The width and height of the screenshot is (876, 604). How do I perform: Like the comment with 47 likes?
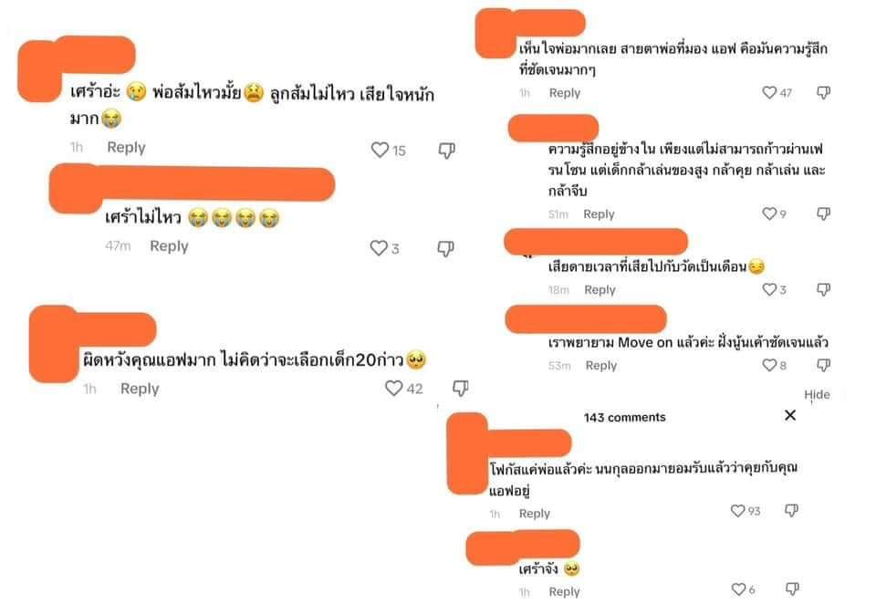pyautogui.click(x=769, y=92)
